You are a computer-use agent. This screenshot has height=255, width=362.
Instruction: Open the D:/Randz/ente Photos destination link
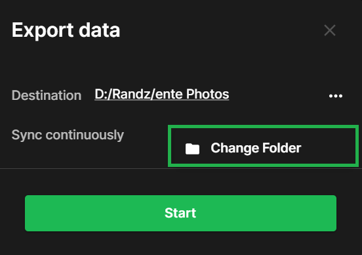(x=162, y=94)
